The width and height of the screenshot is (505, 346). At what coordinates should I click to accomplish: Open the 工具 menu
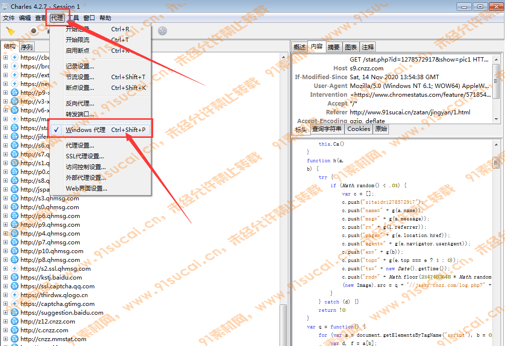click(x=73, y=18)
